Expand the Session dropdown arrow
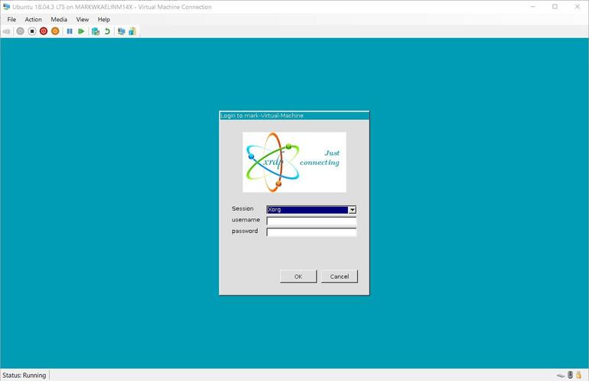 [x=352, y=210]
